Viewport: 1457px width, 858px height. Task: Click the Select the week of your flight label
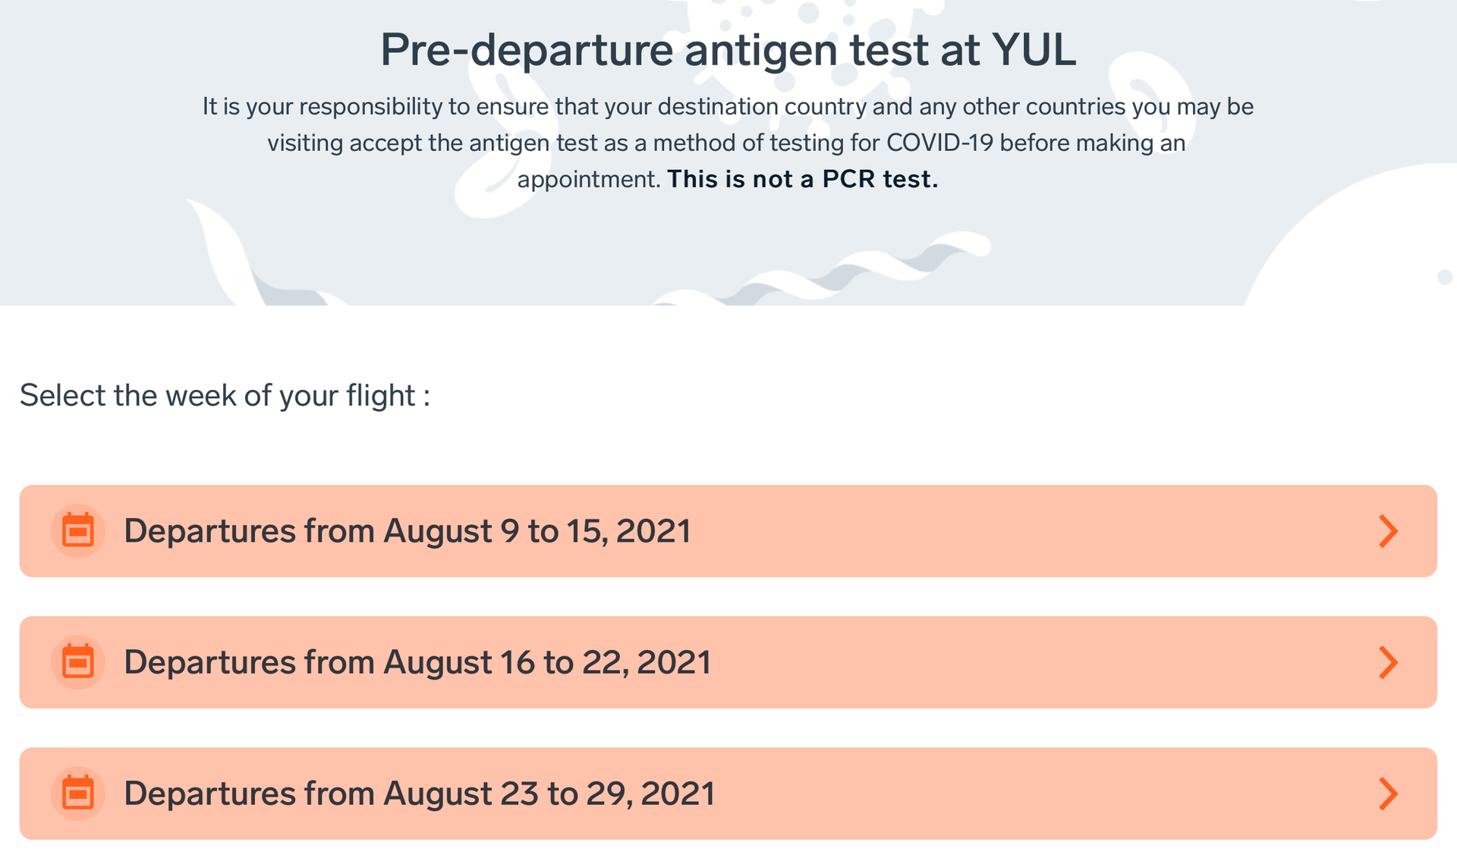225,394
